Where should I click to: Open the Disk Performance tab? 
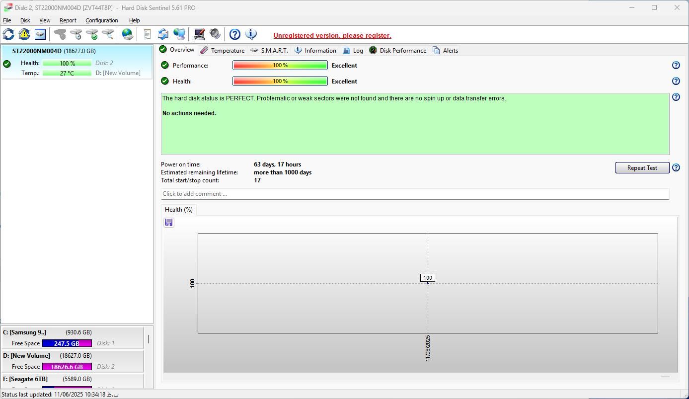click(398, 50)
